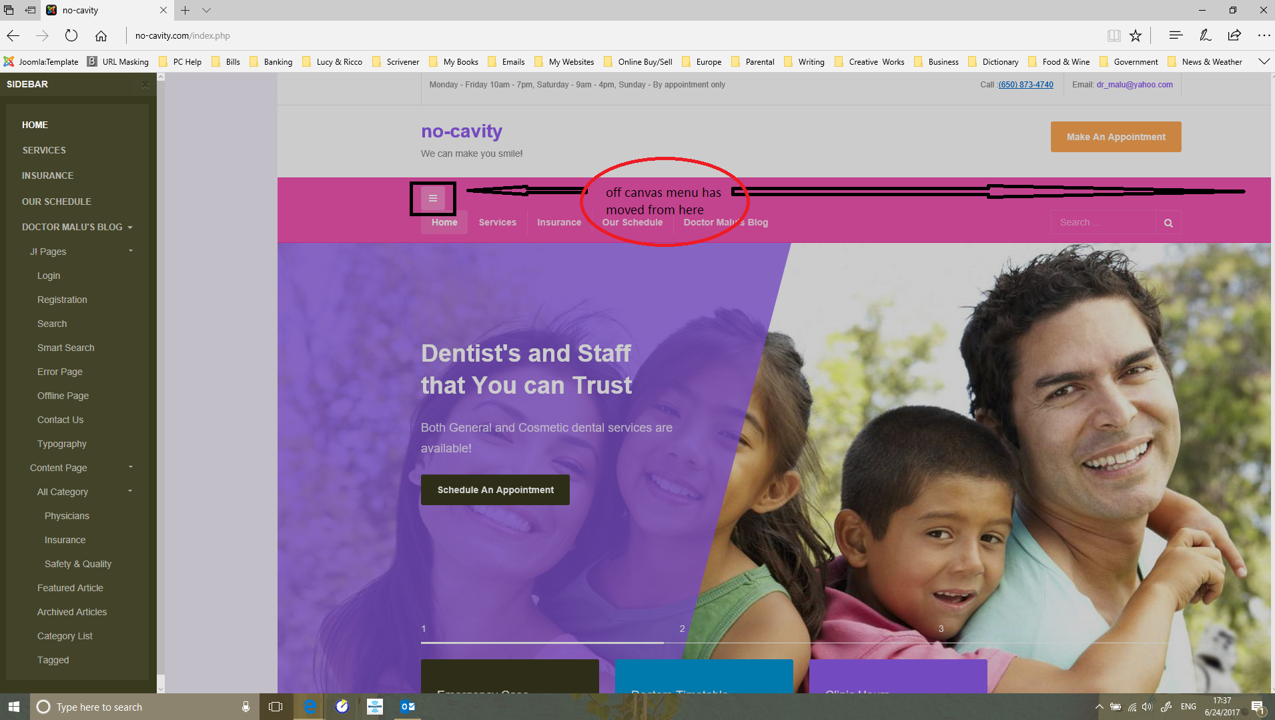Open Outlook from the taskbar
The height and width of the screenshot is (720, 1275).
407,706
